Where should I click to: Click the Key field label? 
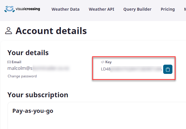(108, 62)
